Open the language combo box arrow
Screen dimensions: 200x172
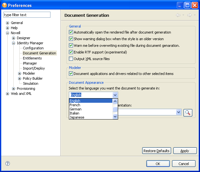[115, 95]
